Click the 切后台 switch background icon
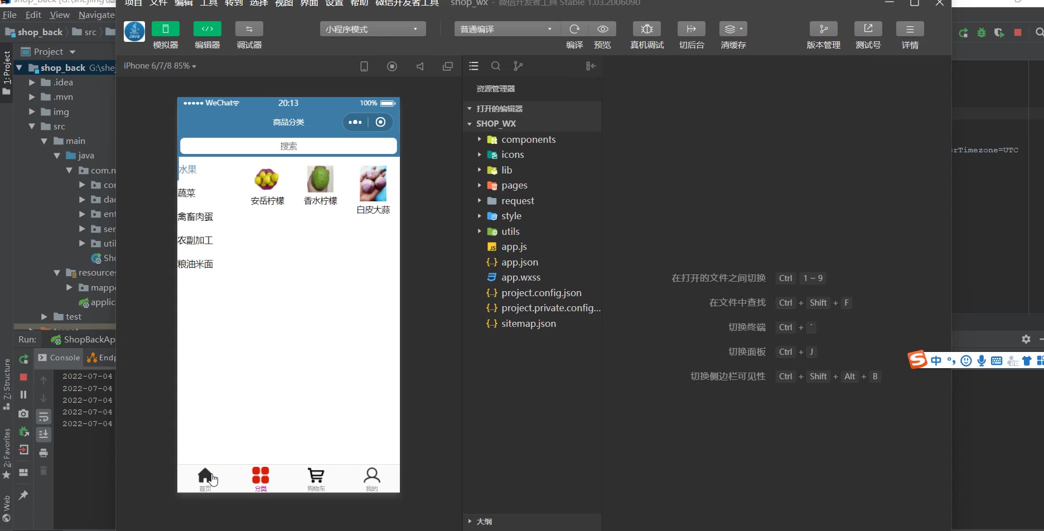The image size is (1044, 531). [x=692, y=29]
